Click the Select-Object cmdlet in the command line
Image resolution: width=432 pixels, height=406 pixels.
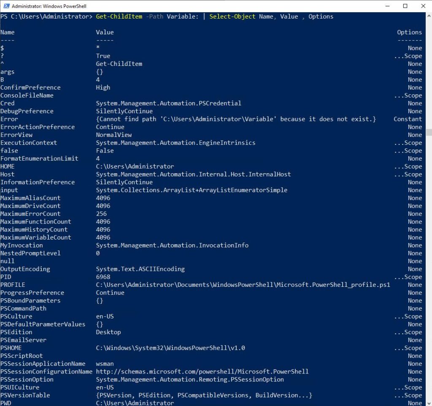232,16
